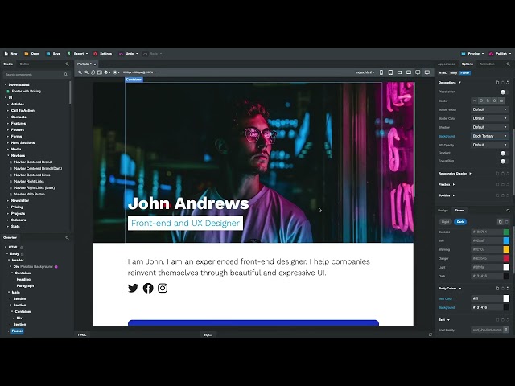
Task: Open Shadow dropdown
Action: coord(490,127)
